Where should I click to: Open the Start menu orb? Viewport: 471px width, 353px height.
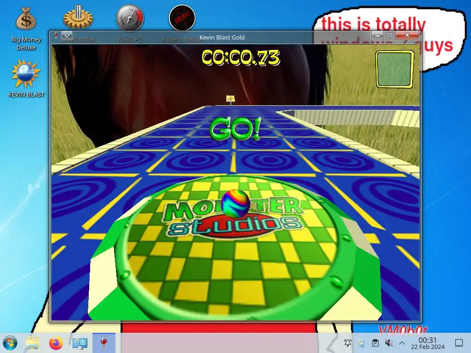click(10, 343)
